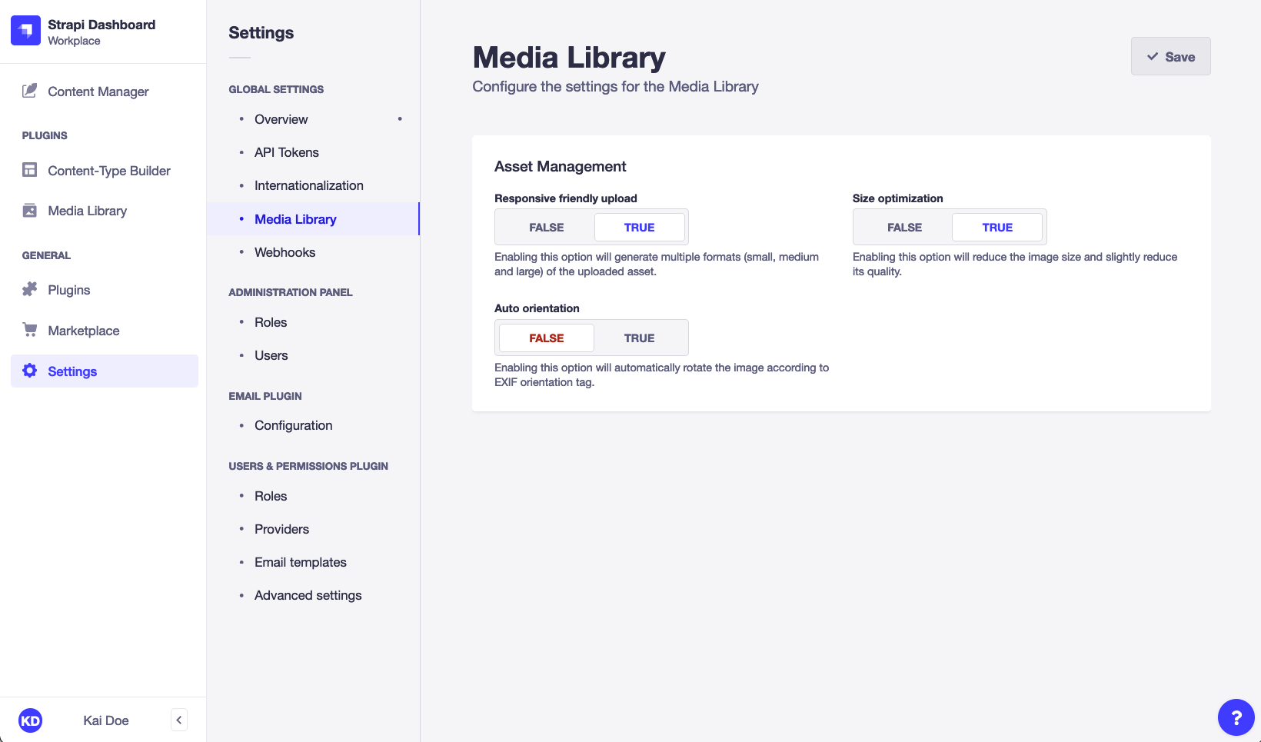
Task: Click the KD user avatar
Action: [x=31, y=720]
